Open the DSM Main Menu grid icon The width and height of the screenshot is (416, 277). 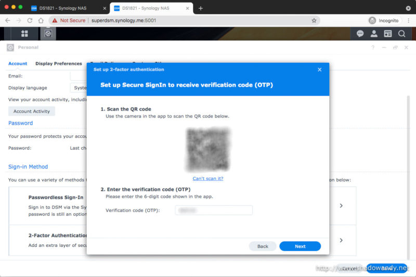pos(24,33)
